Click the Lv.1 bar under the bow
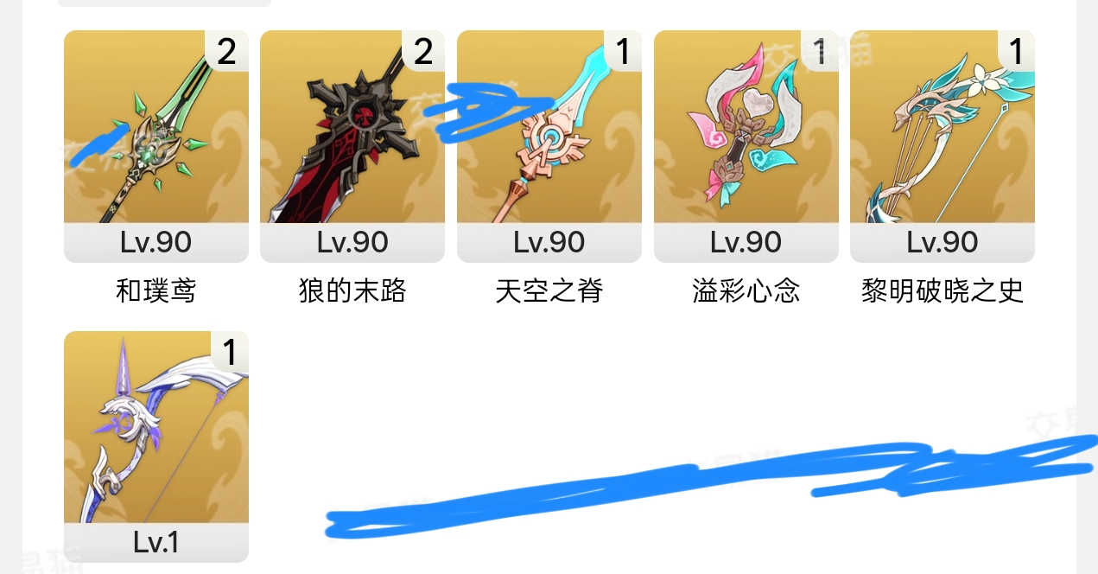The height and width of the screenshot is (574, 1098). (x=156, y=543)
